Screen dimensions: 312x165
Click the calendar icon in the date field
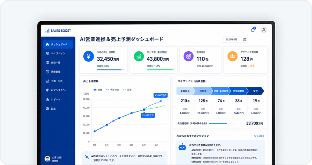tap(244, 40)
